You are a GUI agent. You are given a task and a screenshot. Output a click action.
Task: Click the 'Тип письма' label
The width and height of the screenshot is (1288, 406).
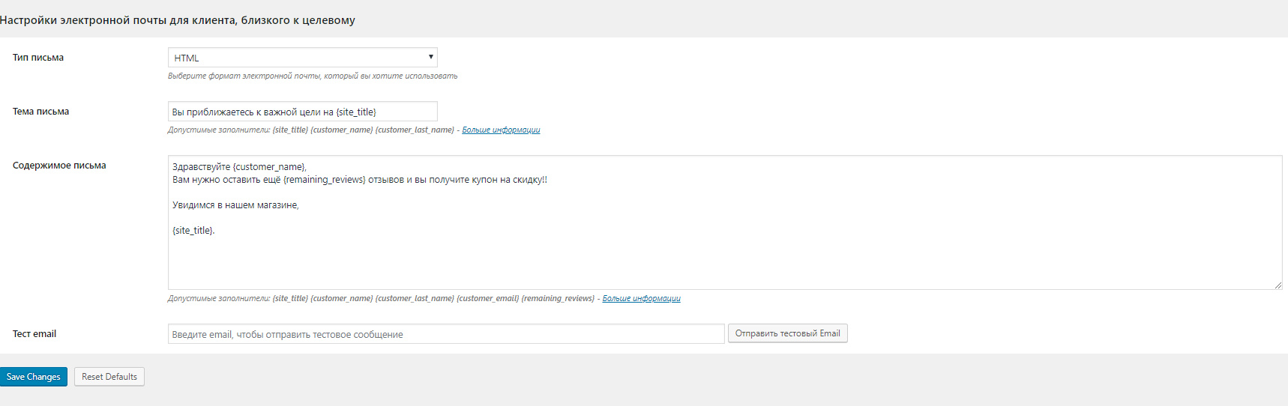tap(38, 58)
